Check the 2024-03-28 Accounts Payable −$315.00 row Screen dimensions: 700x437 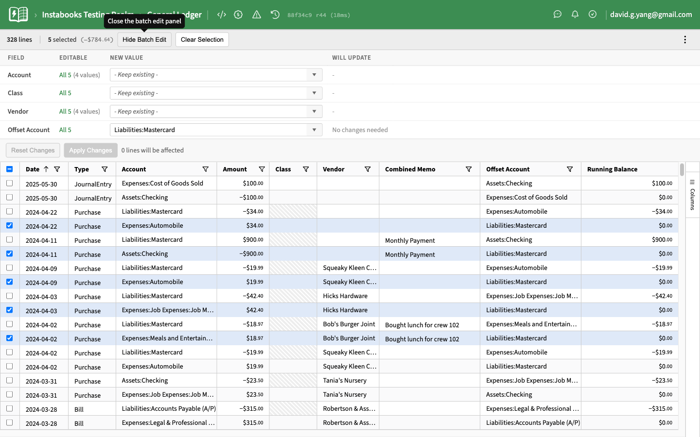10,408
